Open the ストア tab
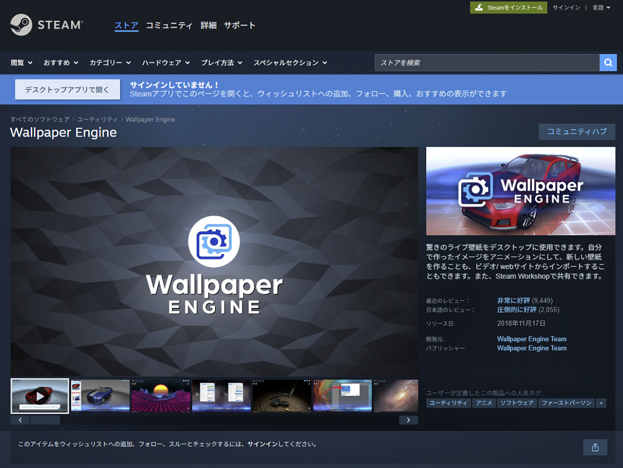The height and width of the screenshot is (468, 623). coord(127,25)
